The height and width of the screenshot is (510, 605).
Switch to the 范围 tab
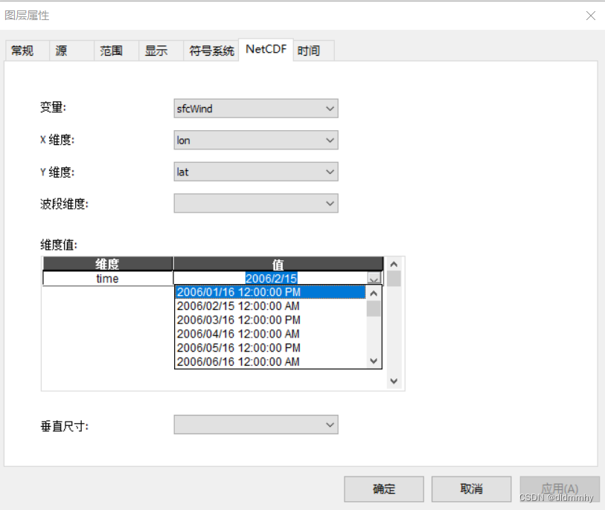(x=109, y=50)
